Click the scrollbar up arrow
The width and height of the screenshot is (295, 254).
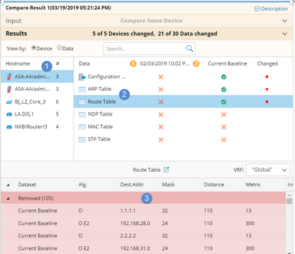[x=289, y=195]
